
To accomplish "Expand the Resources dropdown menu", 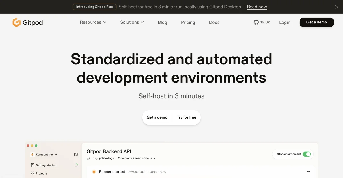I will [93, 22].
